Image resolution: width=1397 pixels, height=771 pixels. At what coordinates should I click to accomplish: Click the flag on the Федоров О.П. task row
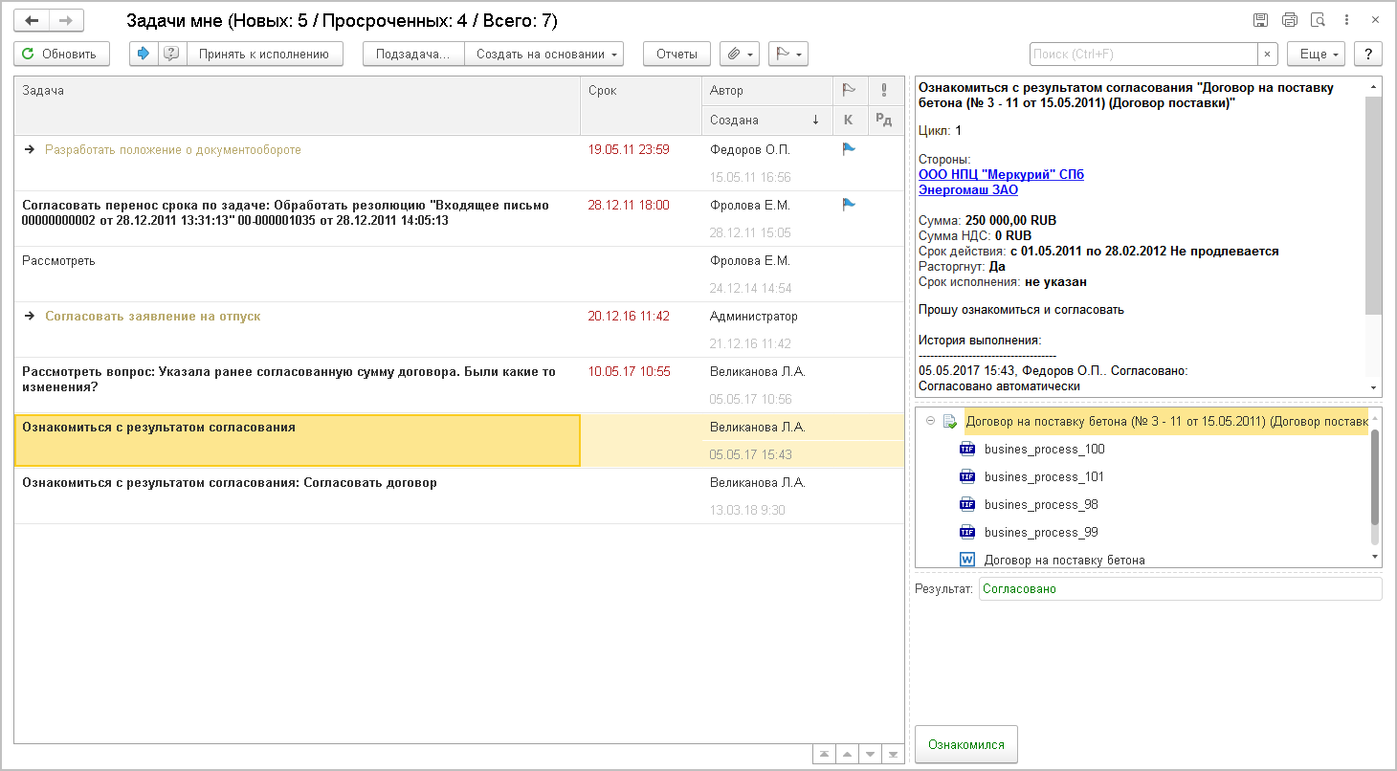coord(848,149)
